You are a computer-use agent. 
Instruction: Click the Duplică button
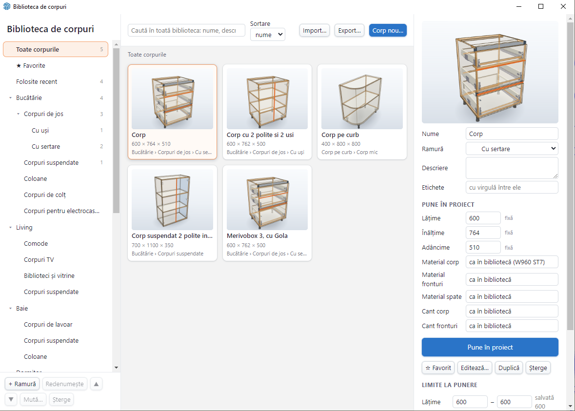[509, 368]
